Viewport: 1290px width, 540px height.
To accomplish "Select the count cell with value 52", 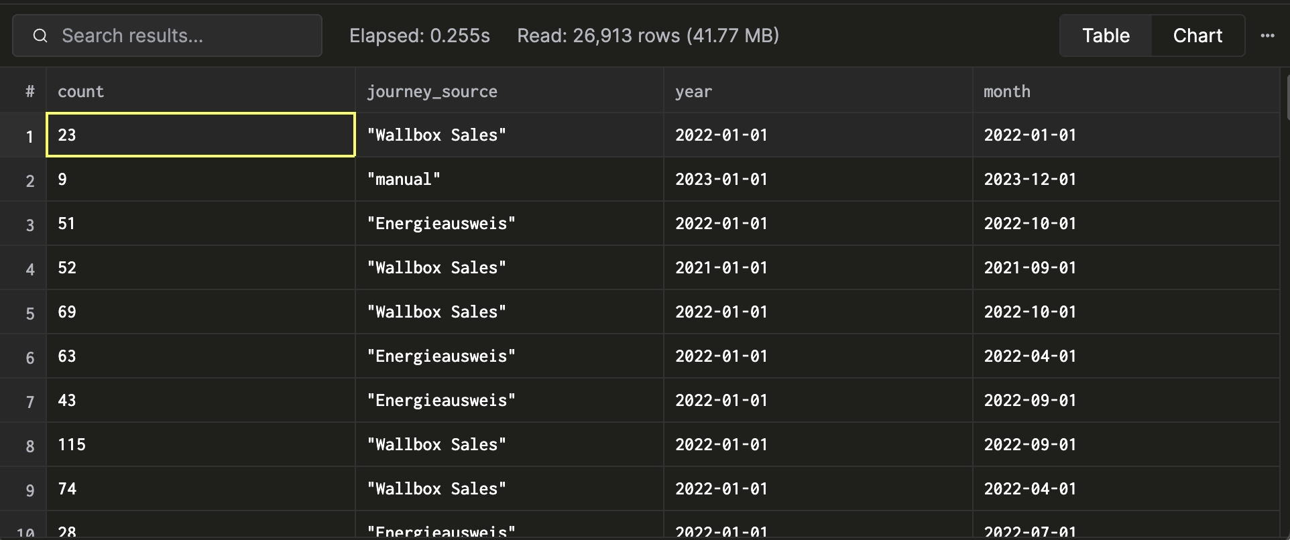I will 200,267.
